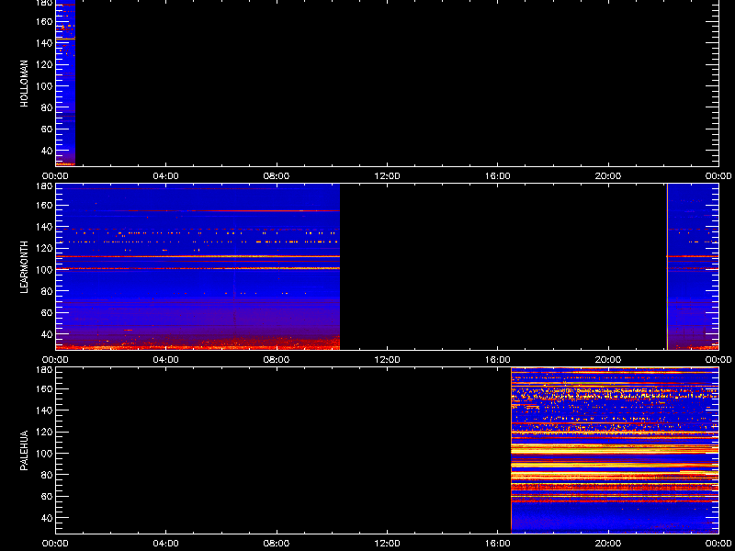Click the 160 frequency label on Palehua axis
Viewport: 735px width, 551px height.
[x=44, y=388]
